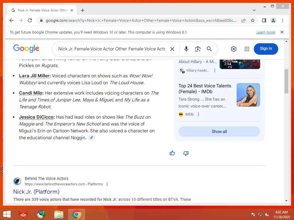
Task: Bookmark this tab with the star icon
Action: pos(253,20)
